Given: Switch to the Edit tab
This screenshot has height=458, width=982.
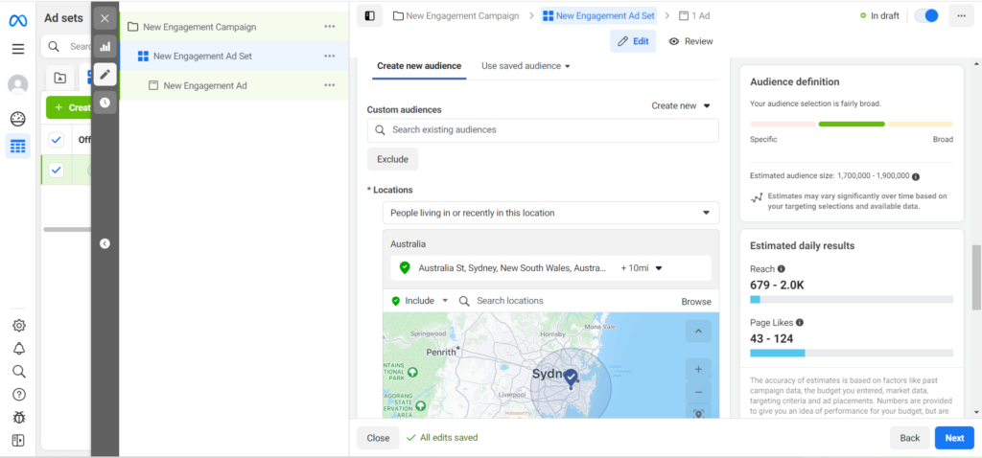Looking at the screenshot, I should [633, 41].
